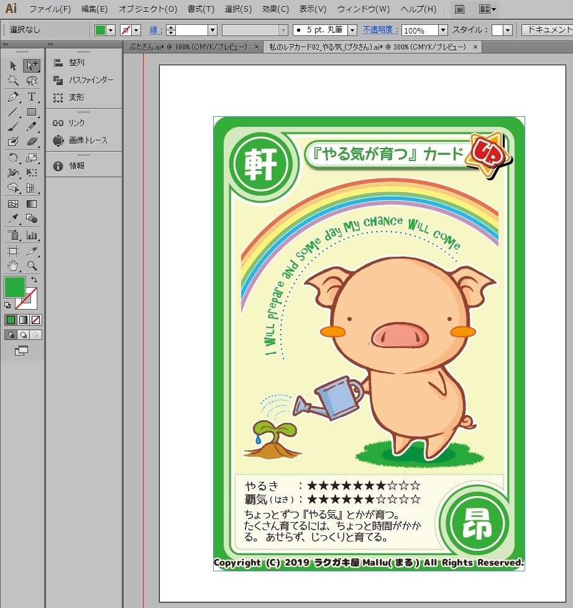This screenshot has width=573, height=608.
Task: Pick the Magic Wand tool
Action: 13,81
